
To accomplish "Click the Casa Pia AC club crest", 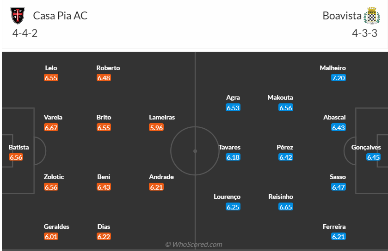I will (x=18, y=16).
